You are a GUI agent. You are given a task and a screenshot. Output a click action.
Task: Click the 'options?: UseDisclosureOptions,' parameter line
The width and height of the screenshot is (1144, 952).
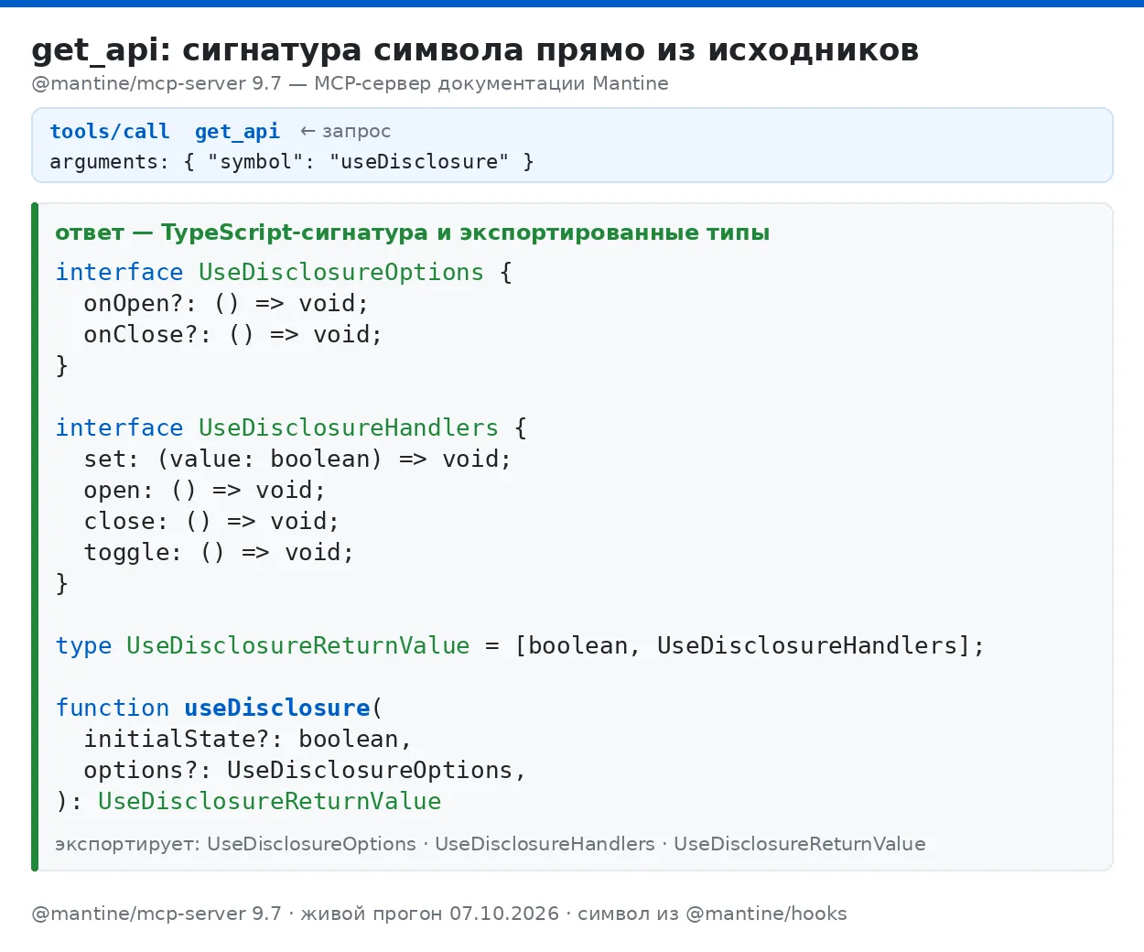pyautogui.click(x=305, y=771)
